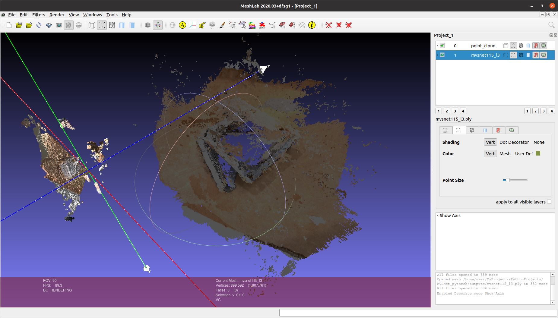Click the GEOREF toolbar icon

(x=262, y=25)
